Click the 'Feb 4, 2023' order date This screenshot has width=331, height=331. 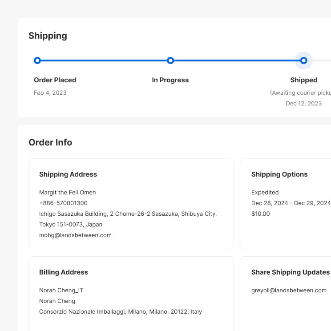pyautogui.click(x=50, y=93)
